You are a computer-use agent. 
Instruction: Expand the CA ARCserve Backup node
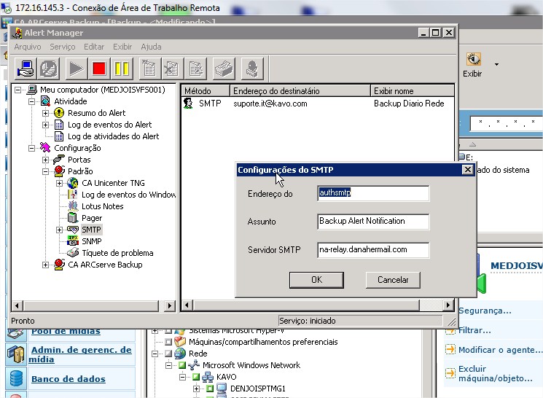point(45,265)
